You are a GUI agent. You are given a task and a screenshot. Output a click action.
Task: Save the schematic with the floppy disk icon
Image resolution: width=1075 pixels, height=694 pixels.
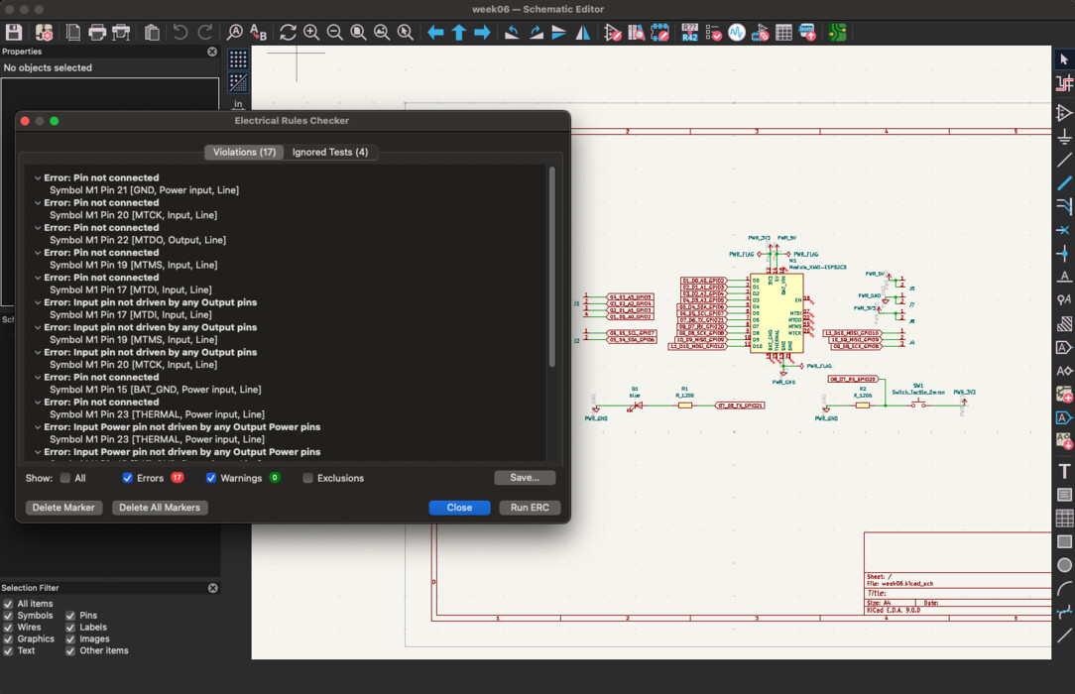click(14, 32)
